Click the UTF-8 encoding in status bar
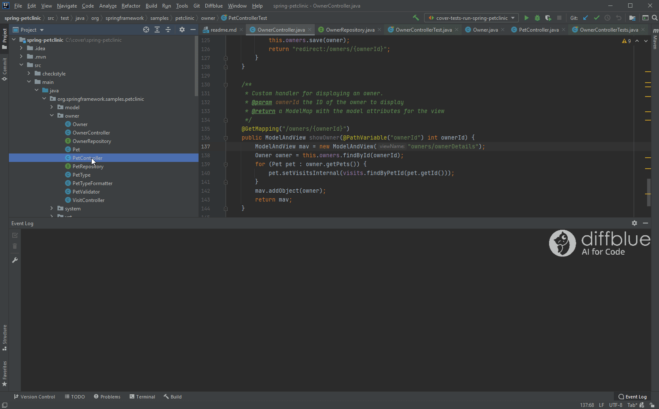This screenshot has height=409, width=659. pyautogui.click(x=615, y=405)
